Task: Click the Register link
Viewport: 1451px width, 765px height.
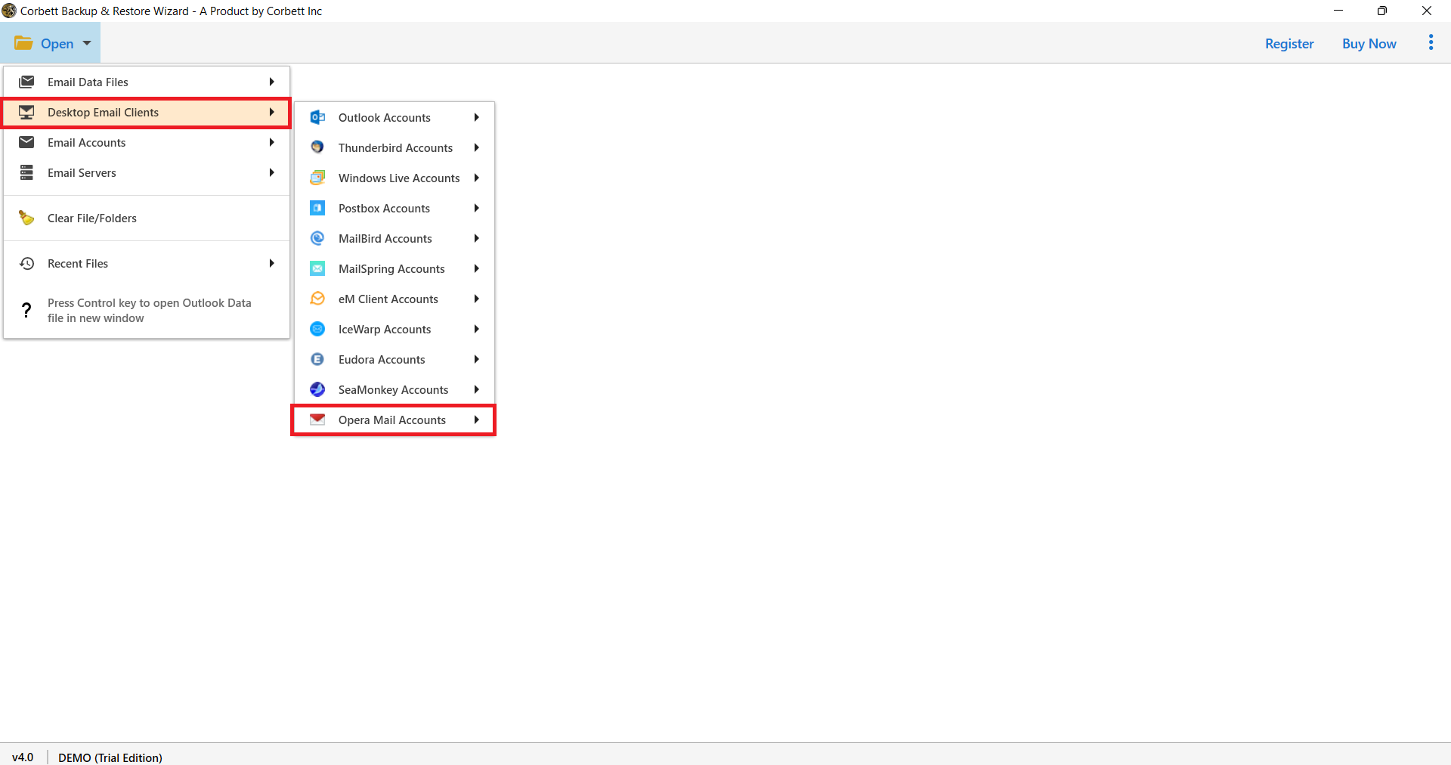Action: [1289, 43]
